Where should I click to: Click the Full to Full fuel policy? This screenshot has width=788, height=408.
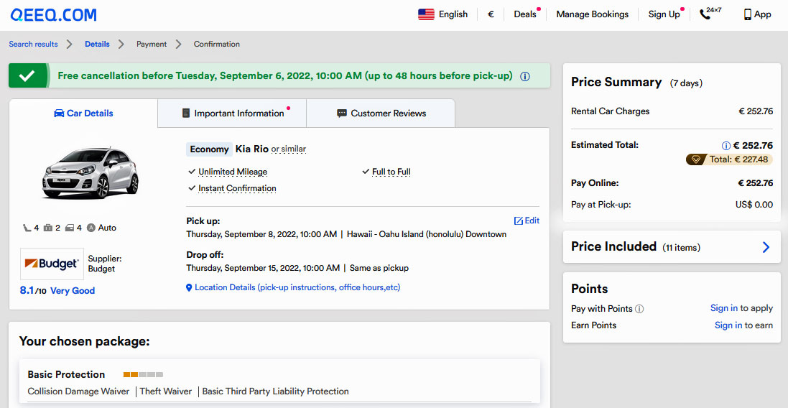391,172
